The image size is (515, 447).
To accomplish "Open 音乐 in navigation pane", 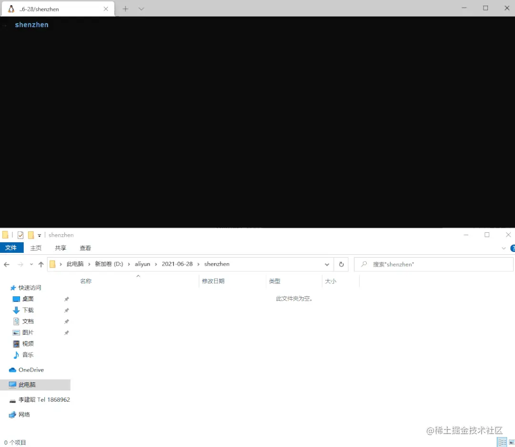I will click(28, 354).
